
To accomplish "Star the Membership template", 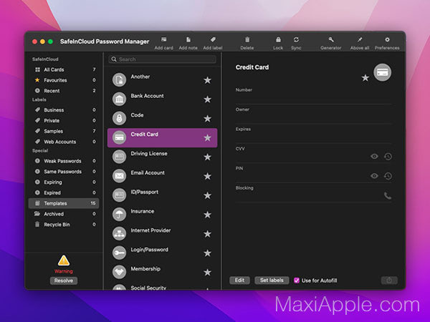I will pyautogui.click(x=207, y=272).
